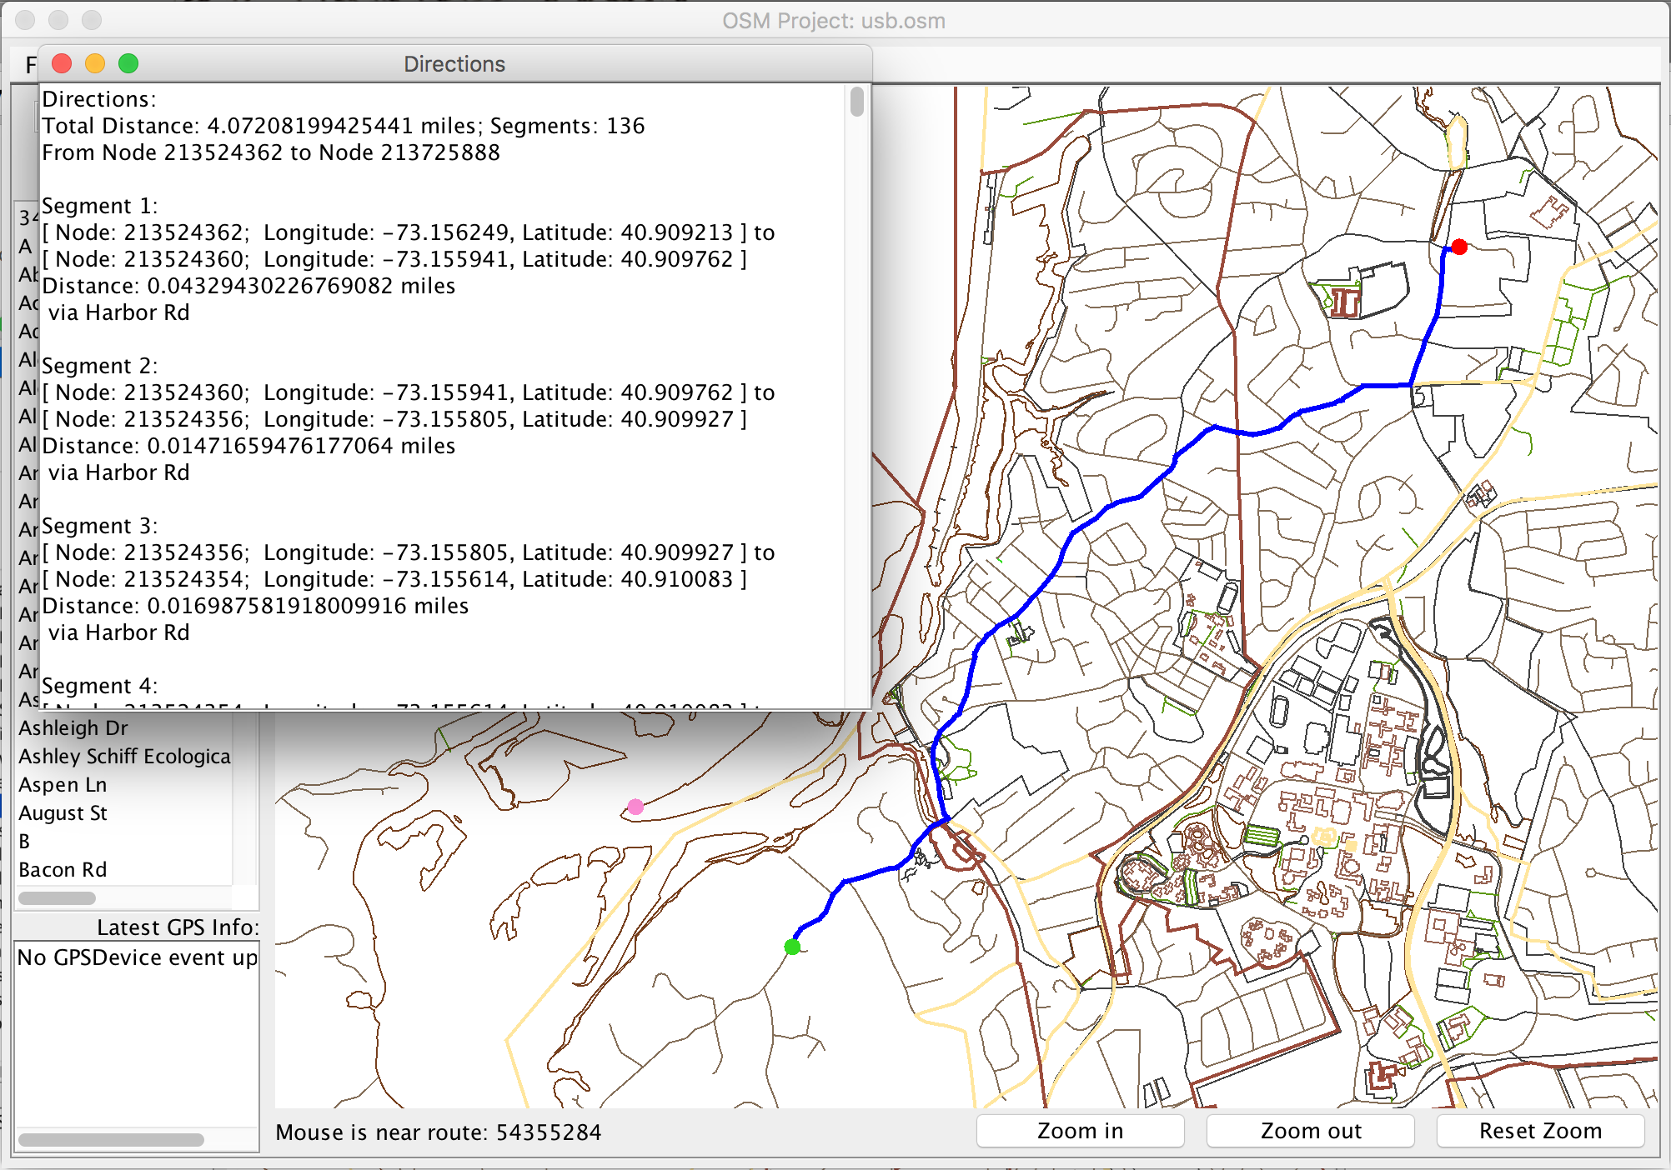
Task: Click the Directions window title bar
Action: click(x=454, y=64)
